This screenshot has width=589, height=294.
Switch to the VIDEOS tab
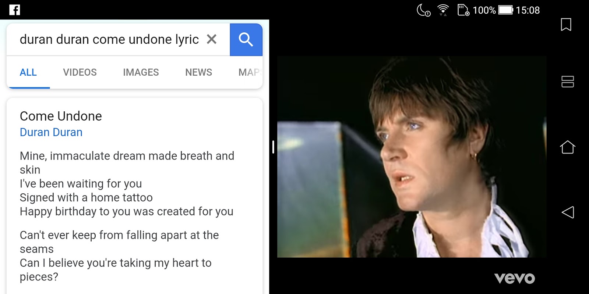tap(80, 72)
